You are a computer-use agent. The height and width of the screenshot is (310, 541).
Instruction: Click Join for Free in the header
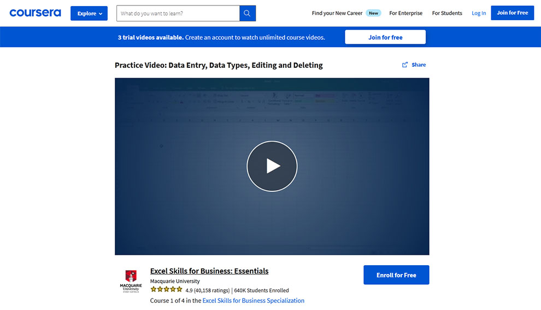tap(513, 13)
